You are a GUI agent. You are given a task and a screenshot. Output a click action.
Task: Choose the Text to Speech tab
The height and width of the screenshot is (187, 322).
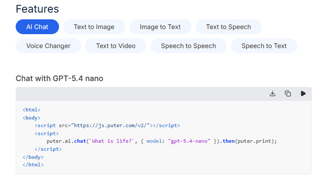point(229,27)
